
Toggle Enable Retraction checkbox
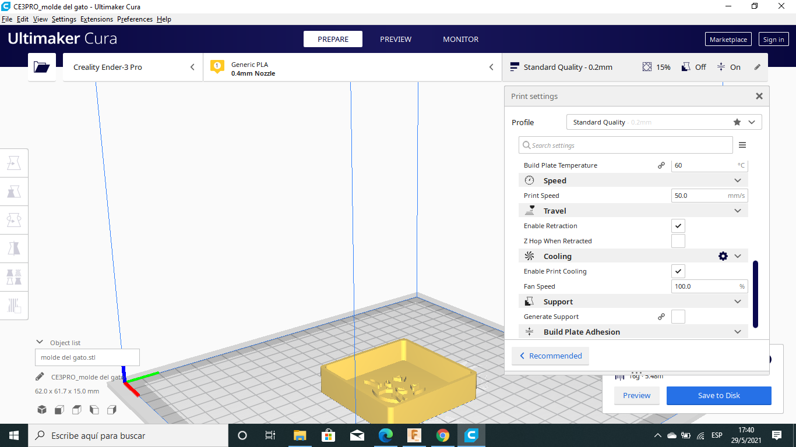(678, 226)
